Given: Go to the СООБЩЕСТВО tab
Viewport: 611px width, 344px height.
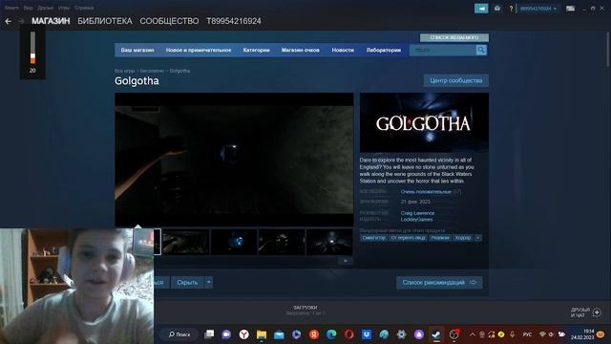Looking at the screenshot, I should pyautogui.click(x=169, y=21).
